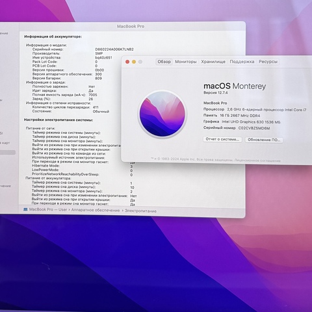This screenshot has height=312, width=312.
Task: Select Аппаратное обеспечение in the path bar
Action: [x=96, y=210]
